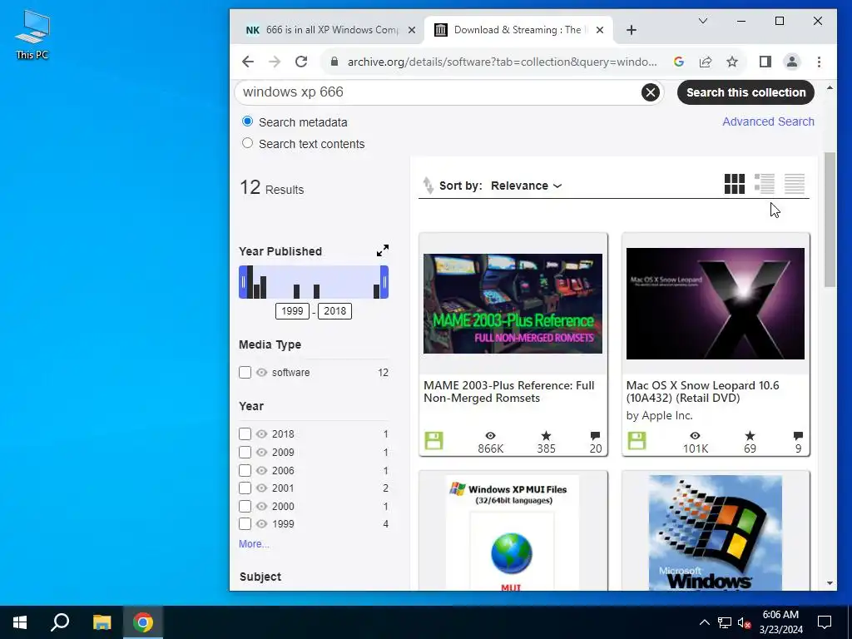This screenshot has height=639, width=852.
Task: Open Microsoft Windows logo thumbnail
Action: [715, 533]
